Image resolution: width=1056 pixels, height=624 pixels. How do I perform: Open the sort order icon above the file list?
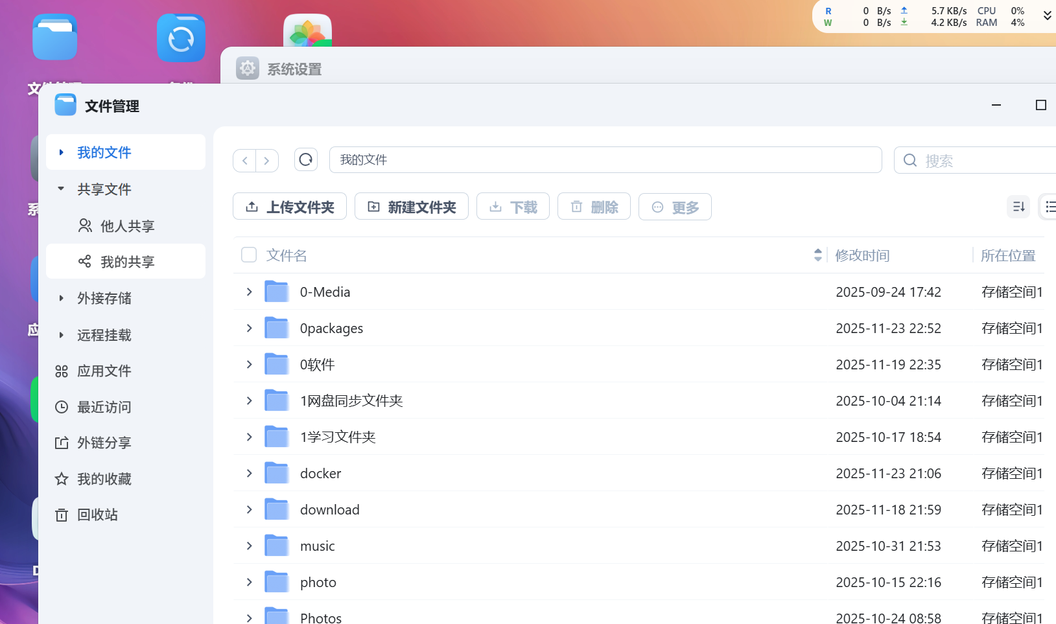point(1018,206)
